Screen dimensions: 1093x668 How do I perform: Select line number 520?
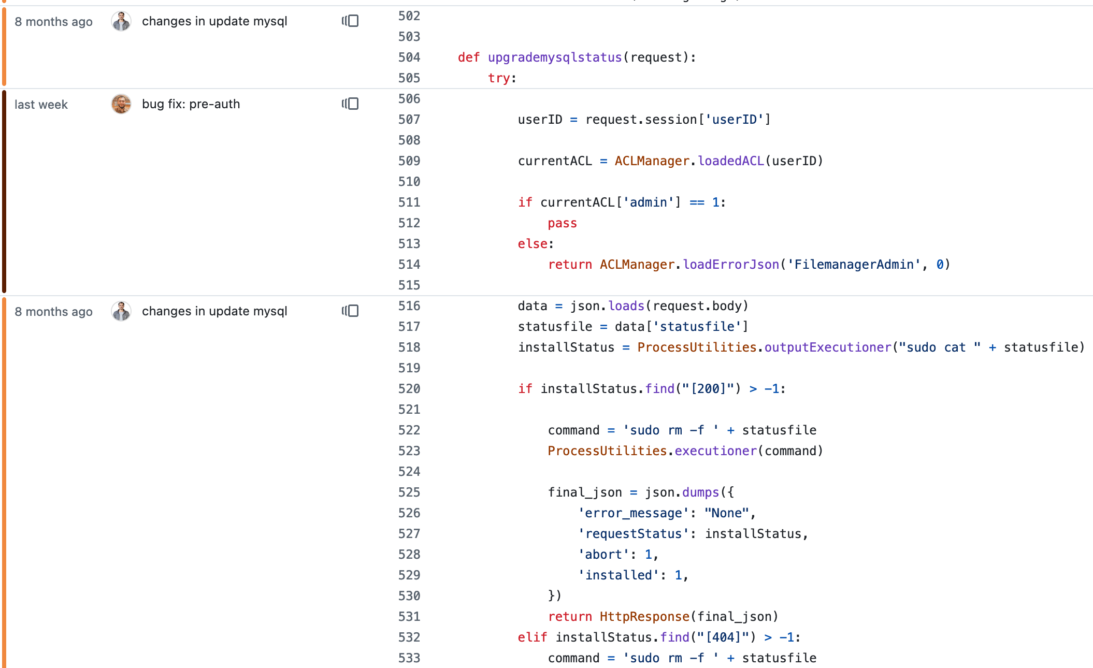(x=409, y=389)
